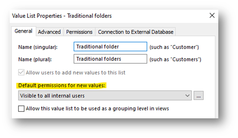Click greyed label 'Allow users to add new values'
Viewport: 238px width, 138px height.
[75, 73]
